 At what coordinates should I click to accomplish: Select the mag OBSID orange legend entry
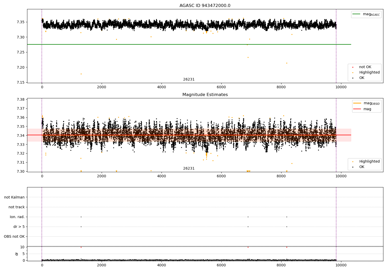pyautogui.click(x=367, y=103)
